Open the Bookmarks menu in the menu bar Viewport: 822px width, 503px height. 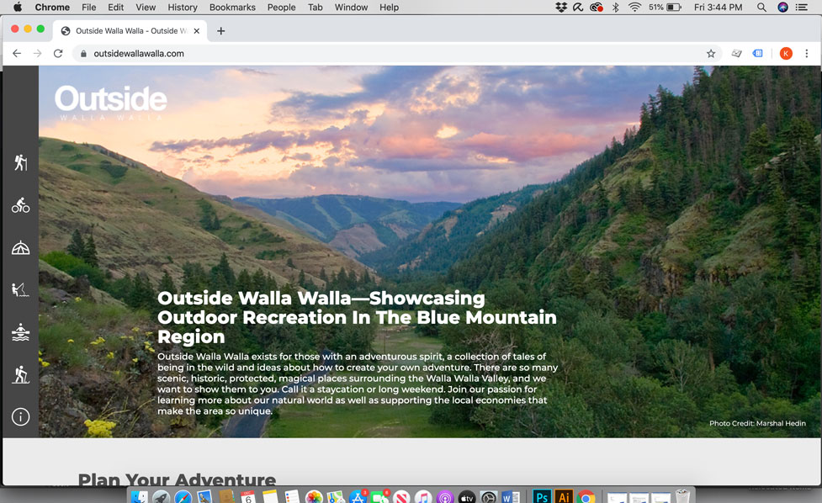click(x=232, y=8)
